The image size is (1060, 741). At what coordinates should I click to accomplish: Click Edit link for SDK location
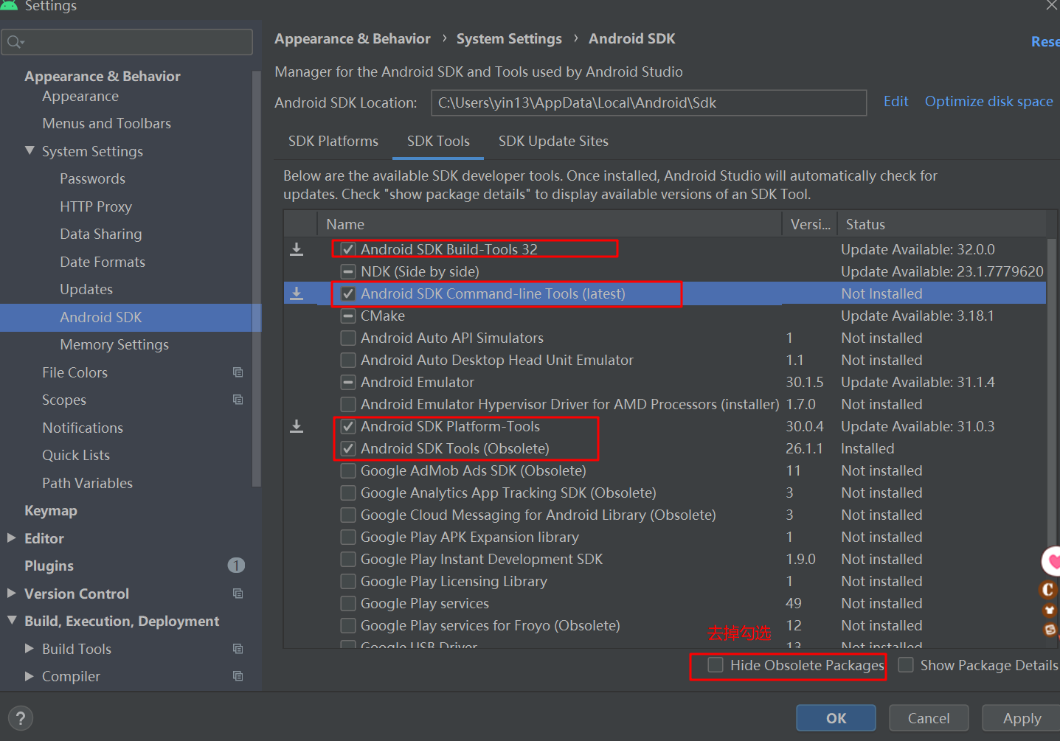pos(896,101)
